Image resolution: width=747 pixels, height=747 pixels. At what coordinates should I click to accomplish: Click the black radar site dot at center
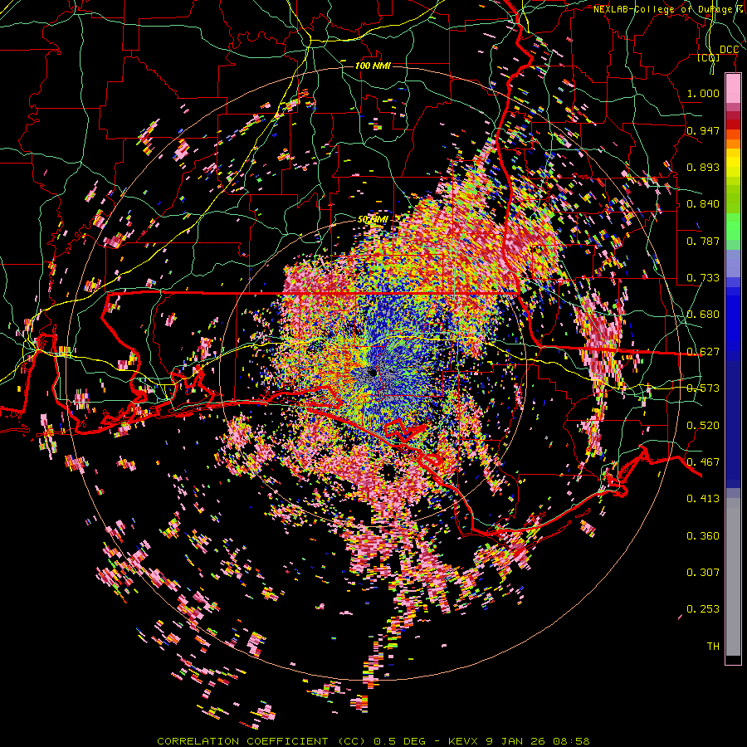point(373,372)
